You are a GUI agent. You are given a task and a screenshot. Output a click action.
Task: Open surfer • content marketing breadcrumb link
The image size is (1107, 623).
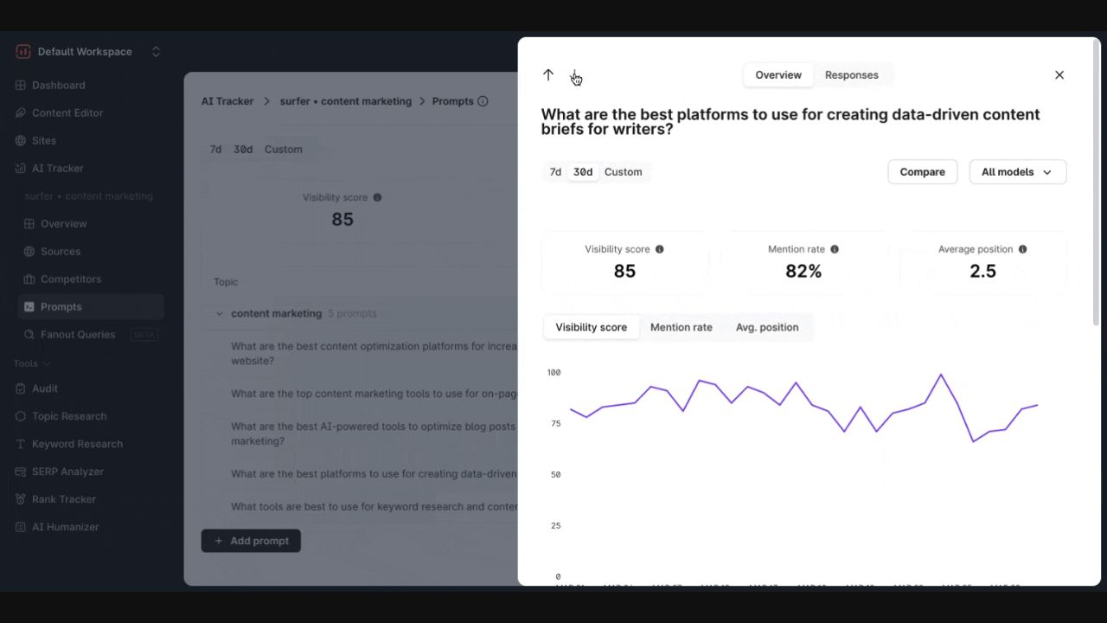point(346,101)
